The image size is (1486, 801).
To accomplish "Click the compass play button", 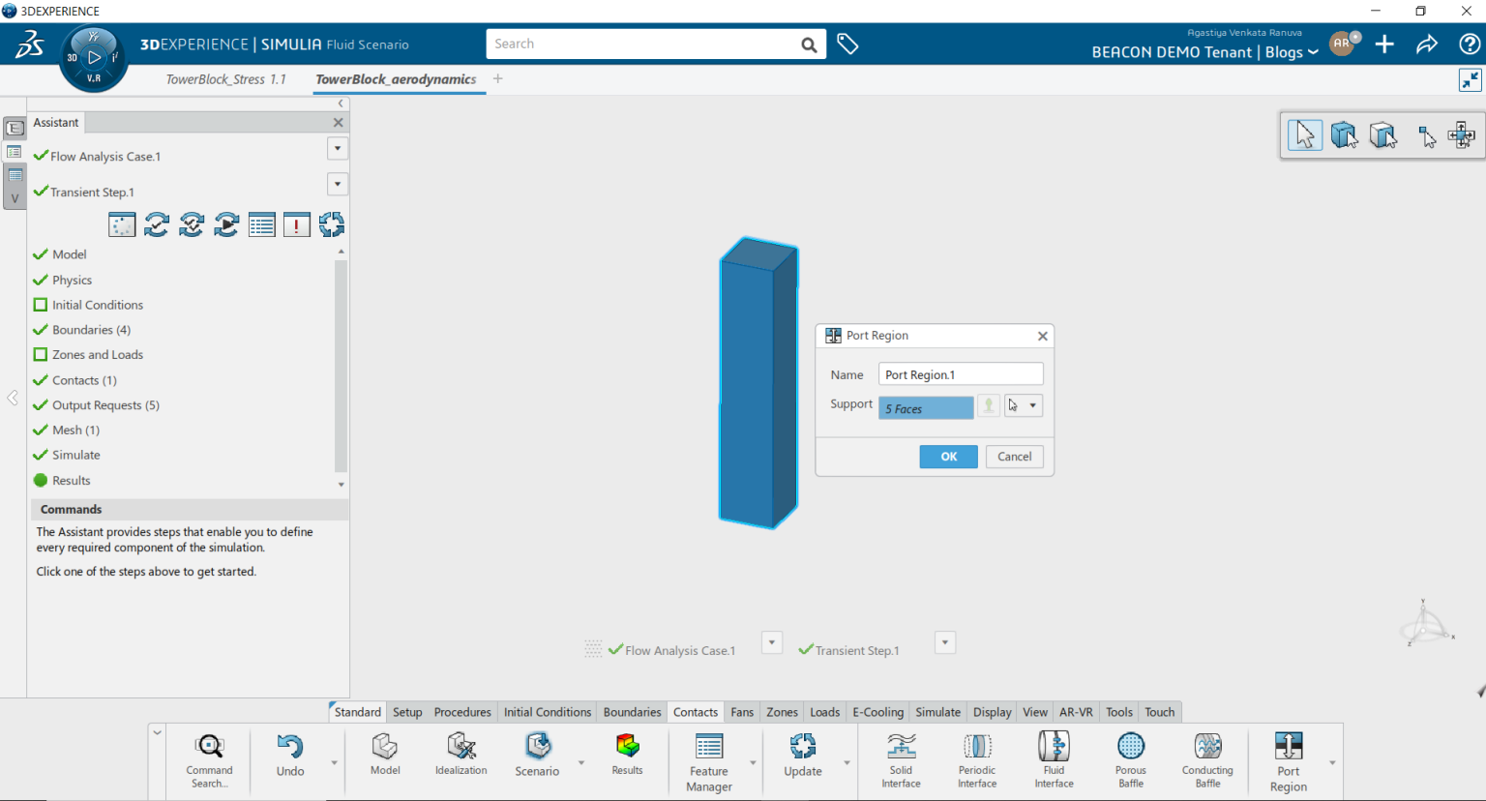I will pos(94,57).
